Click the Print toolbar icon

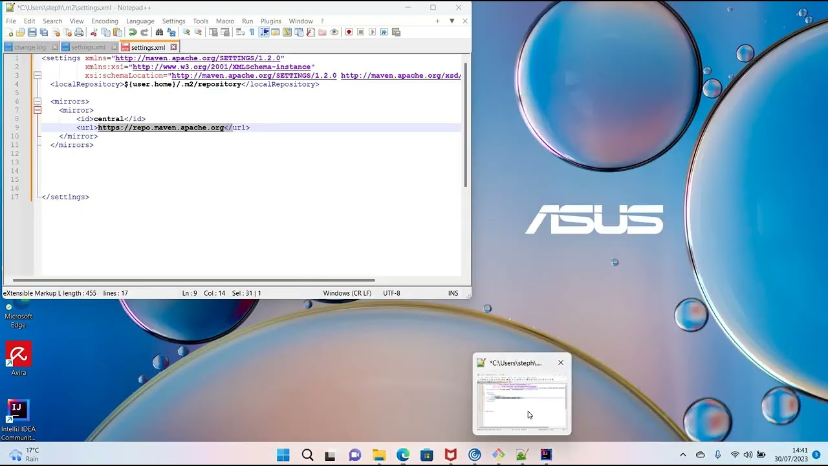click(79, 32)
